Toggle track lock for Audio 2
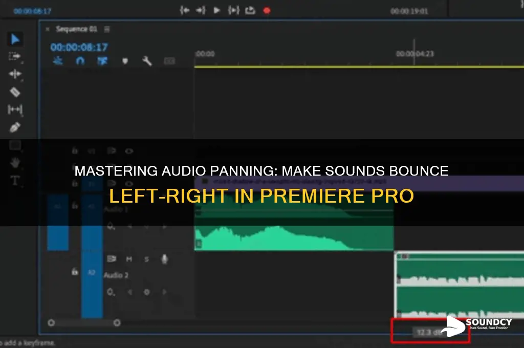Image resolution: width=524 pixels, height=348 pixels. click(75, 272)
